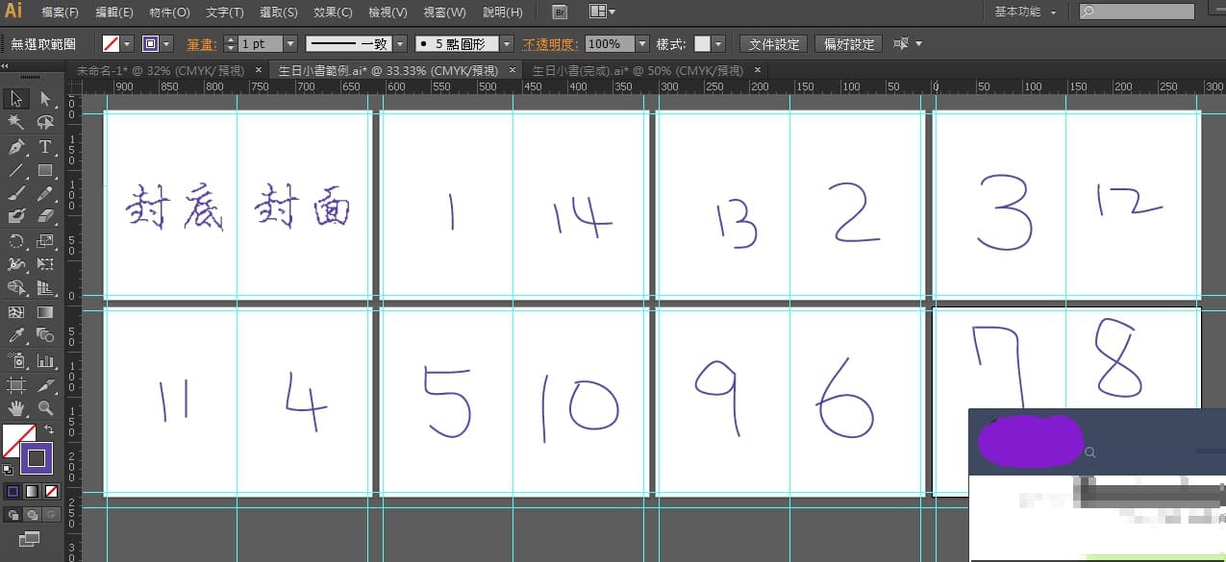Open the 效果(C) menu

tap(333, 12)
